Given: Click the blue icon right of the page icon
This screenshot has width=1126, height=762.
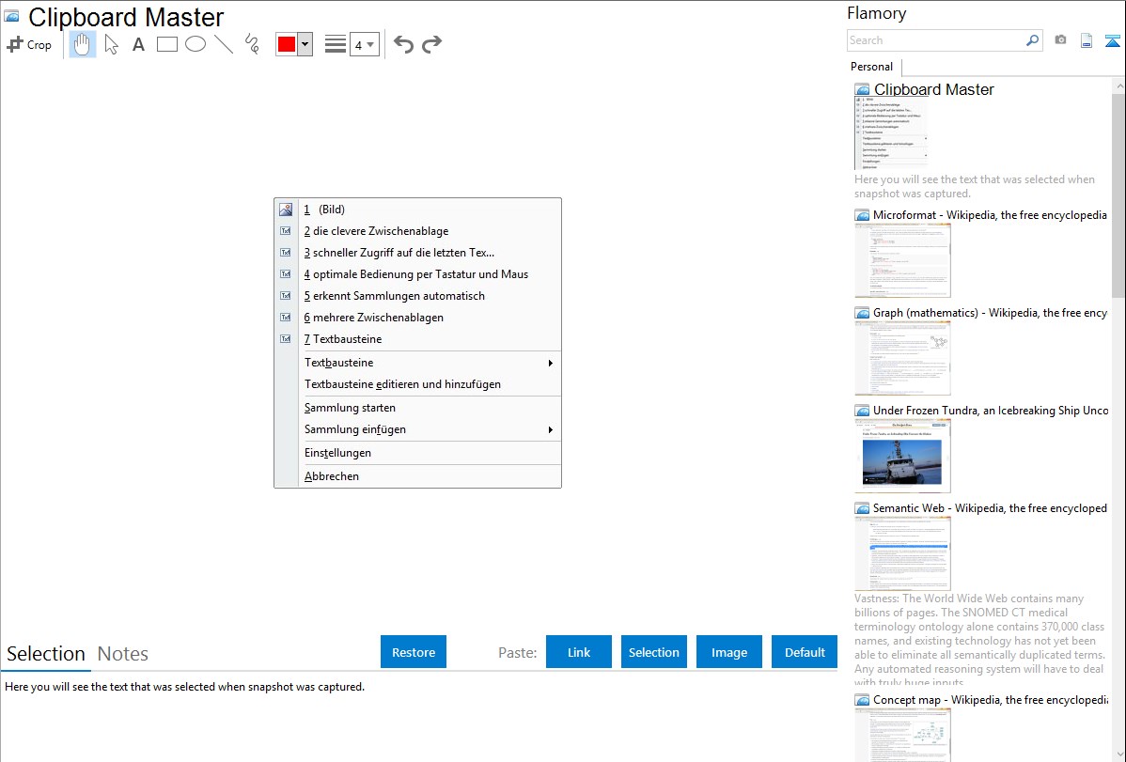Looking at the screenshot, I should [1112, 41].
